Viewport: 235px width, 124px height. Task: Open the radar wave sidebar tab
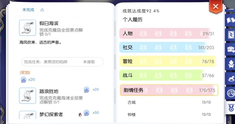point(230,93)
